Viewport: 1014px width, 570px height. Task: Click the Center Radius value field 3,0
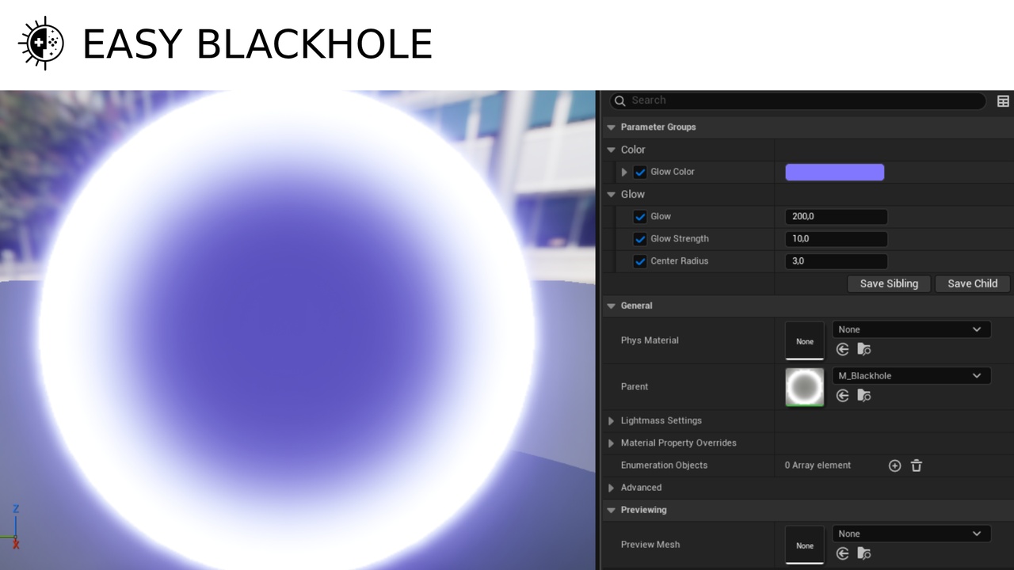836,260
